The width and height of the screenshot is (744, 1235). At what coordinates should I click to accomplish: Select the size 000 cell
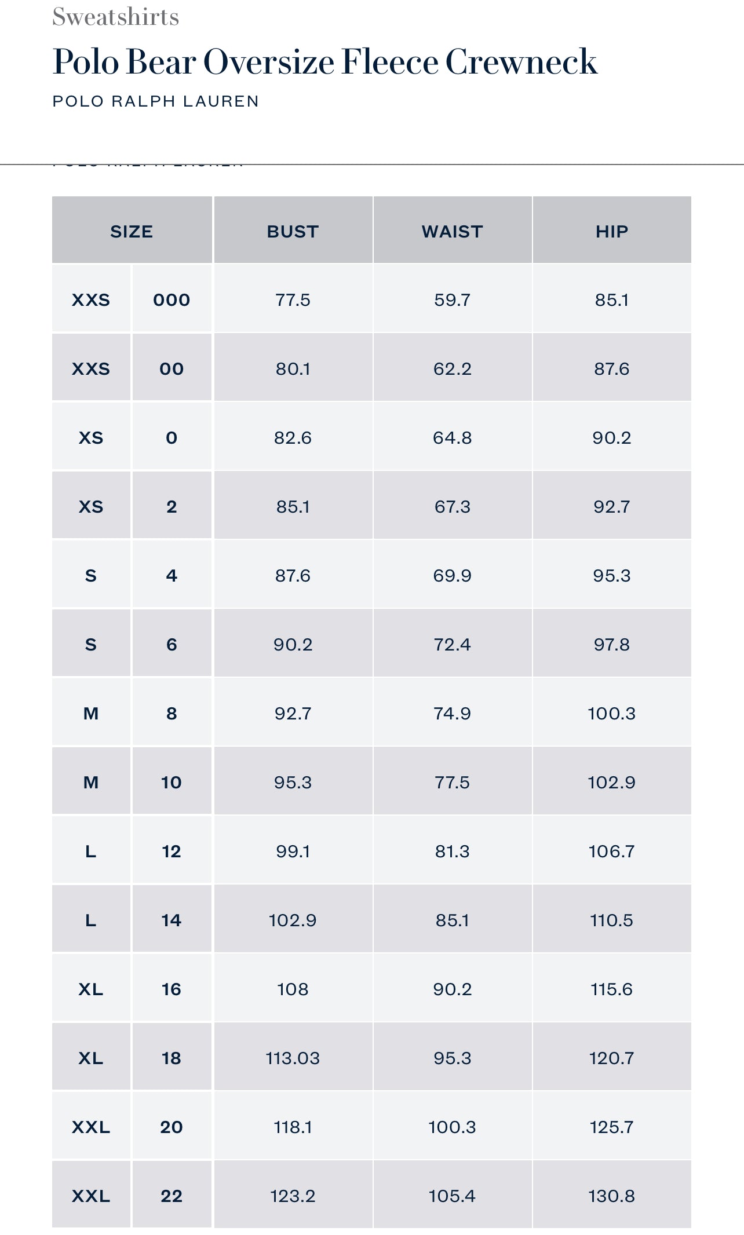(x=172, y=299)
